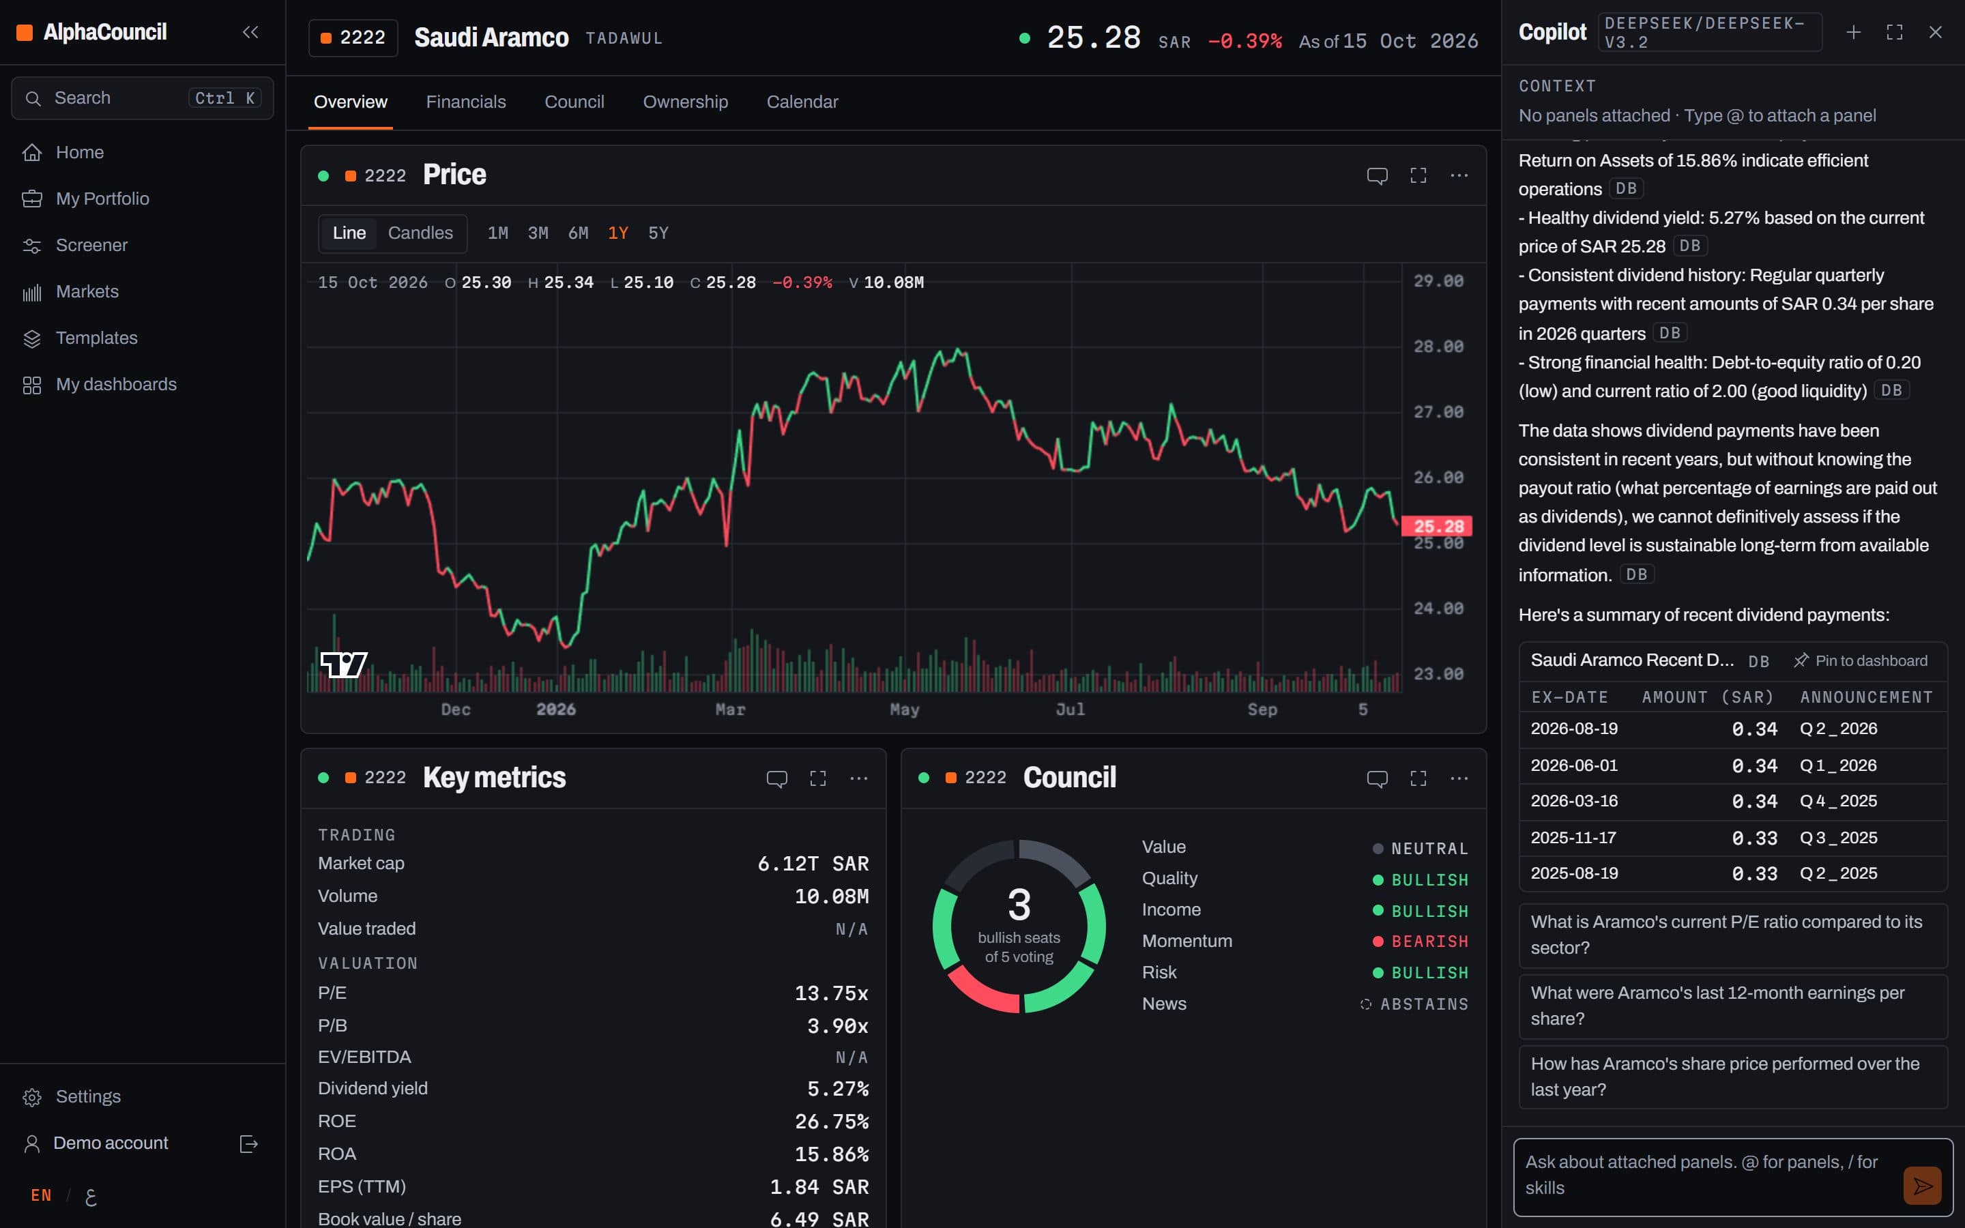Open comment icon on Council panel
The width and height of the screenshot is (1965, 1228).
1377,778
